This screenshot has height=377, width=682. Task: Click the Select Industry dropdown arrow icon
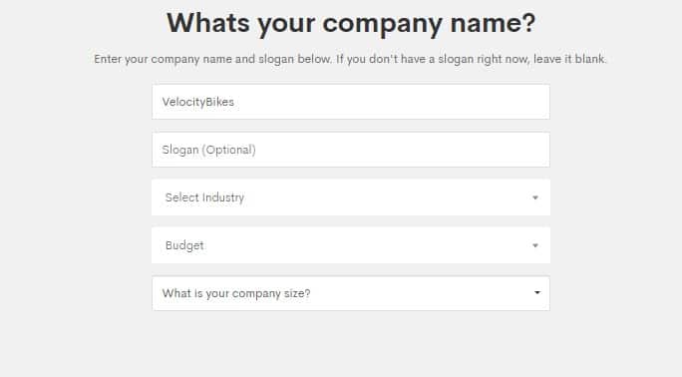[535, 197]
